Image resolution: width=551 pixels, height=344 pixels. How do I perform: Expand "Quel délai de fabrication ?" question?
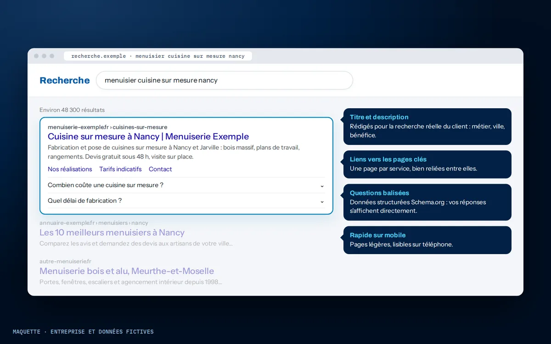click(186, 201)
